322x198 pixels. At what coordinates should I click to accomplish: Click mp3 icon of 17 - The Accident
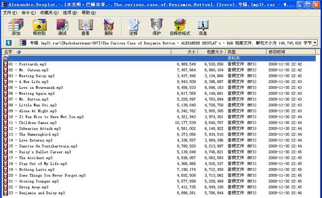pyautogui.click(x=5, y=158)
